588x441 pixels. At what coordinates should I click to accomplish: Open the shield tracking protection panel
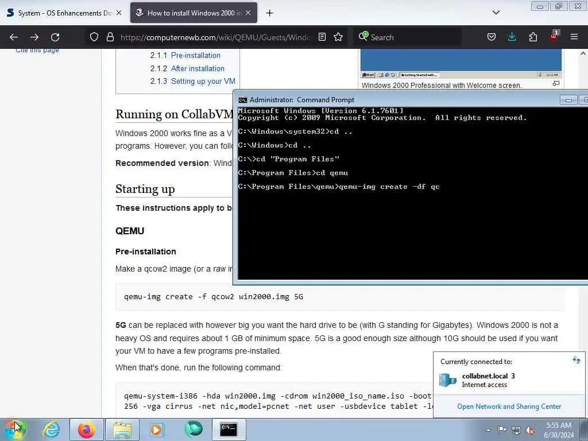(94, 37)
